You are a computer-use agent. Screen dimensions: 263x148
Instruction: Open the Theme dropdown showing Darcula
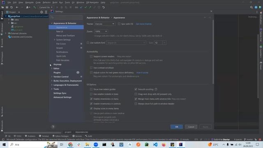105,24
